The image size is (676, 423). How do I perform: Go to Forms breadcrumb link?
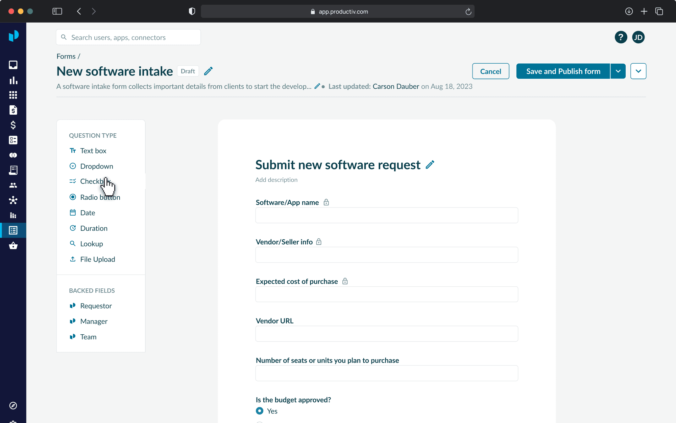[x=66, y=56]
